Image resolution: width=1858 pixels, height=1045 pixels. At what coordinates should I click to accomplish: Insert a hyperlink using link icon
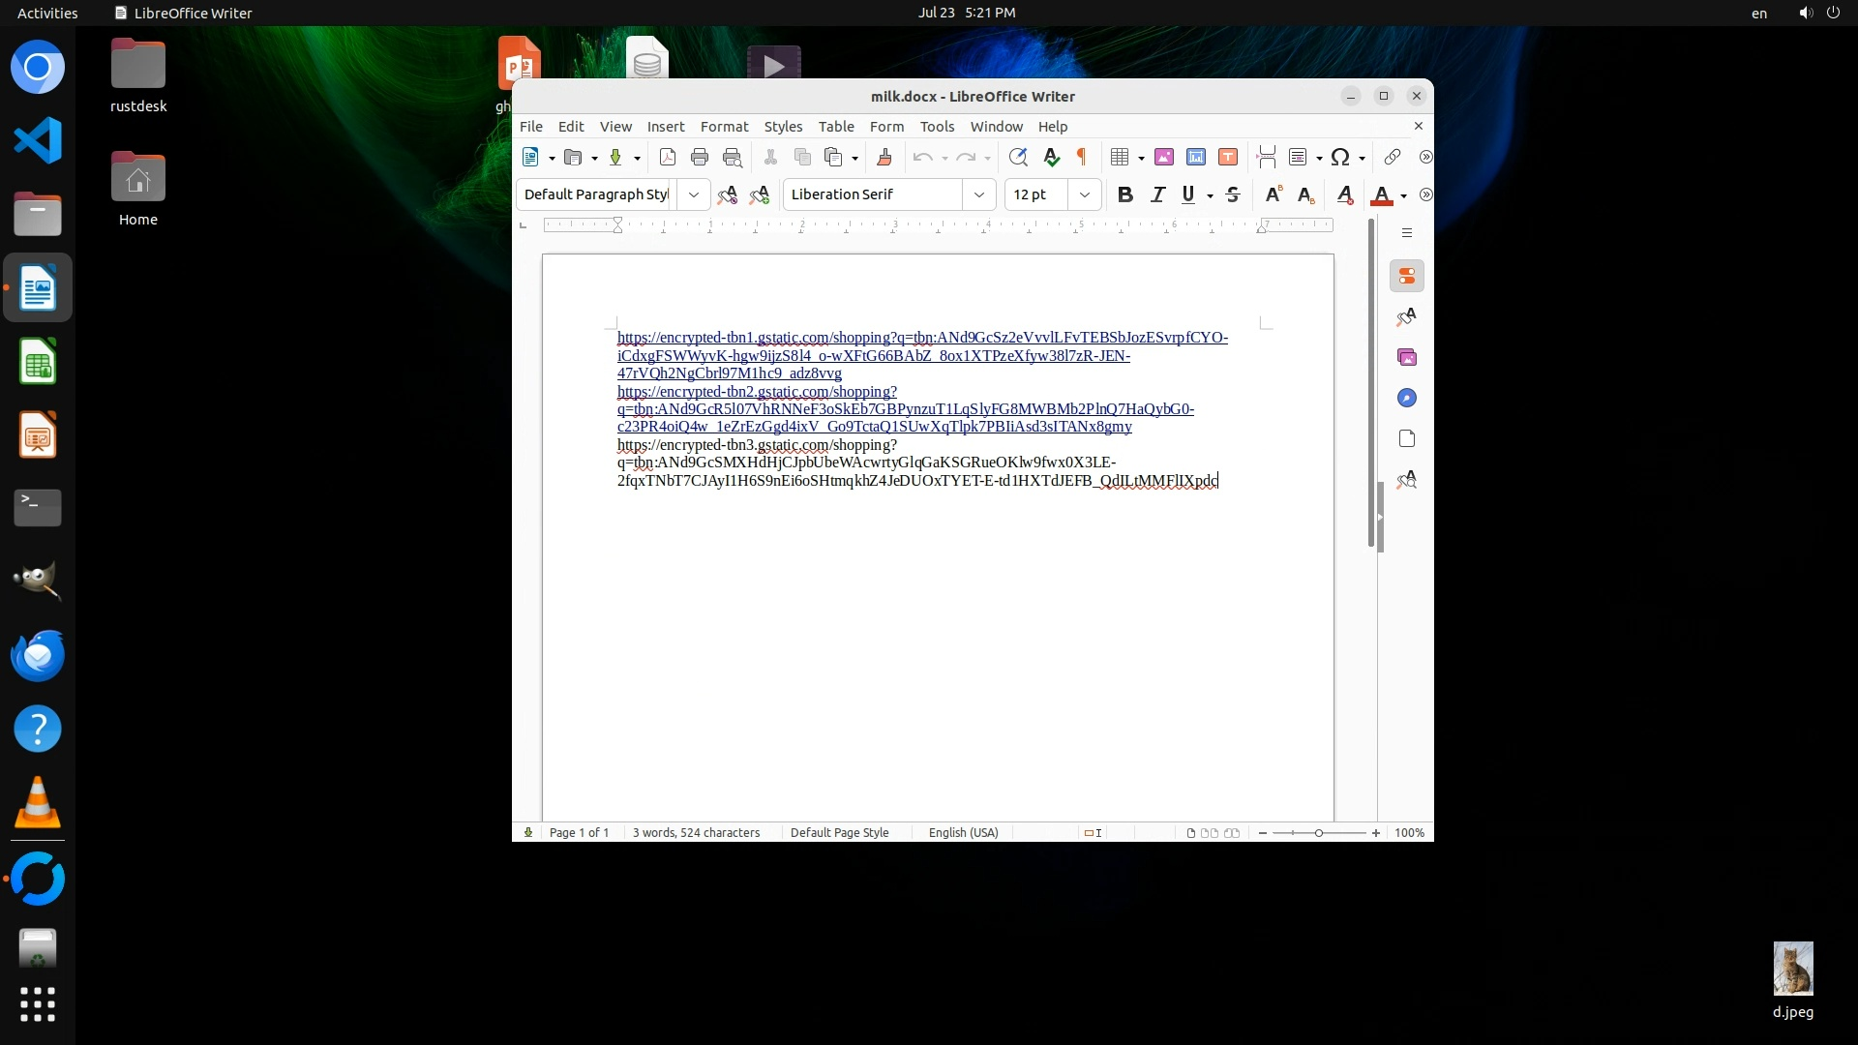pyautogui.click(x=1392, y=157)
